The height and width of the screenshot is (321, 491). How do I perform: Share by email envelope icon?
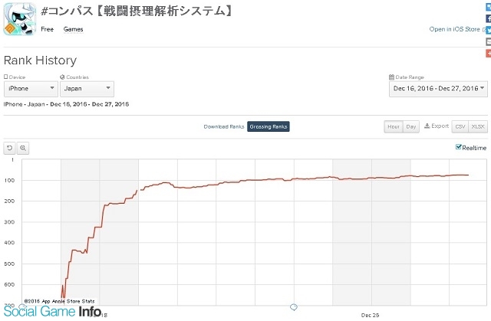(x=488, y=41)
